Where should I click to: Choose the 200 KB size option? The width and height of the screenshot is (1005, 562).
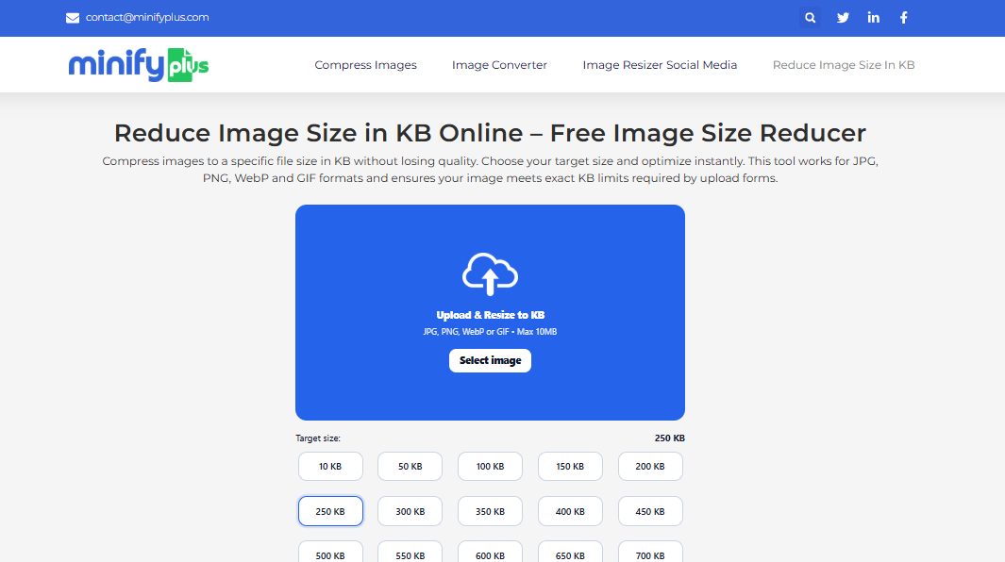click(650, 466)
